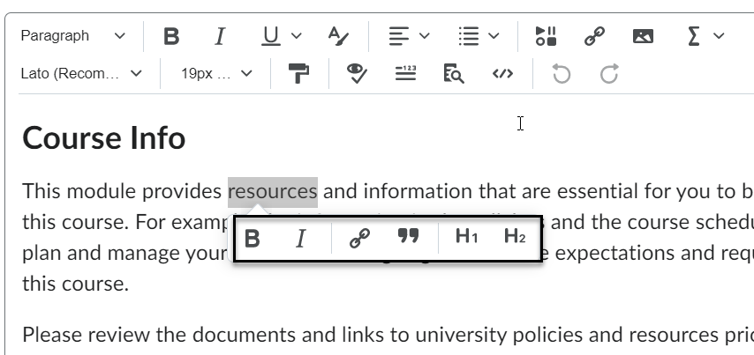Viewport: 754px width, 355px height.
Task: Open the Lato font family dropdown
Action: click(81, 74)
